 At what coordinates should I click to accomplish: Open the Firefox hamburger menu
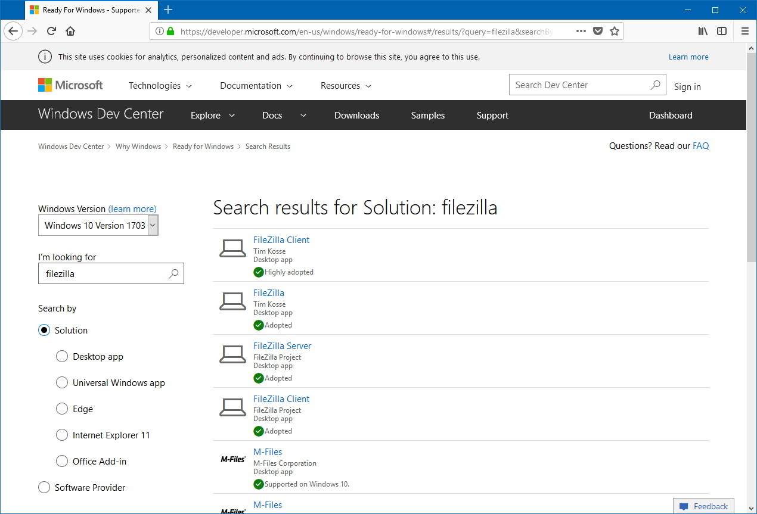(744, 31)
